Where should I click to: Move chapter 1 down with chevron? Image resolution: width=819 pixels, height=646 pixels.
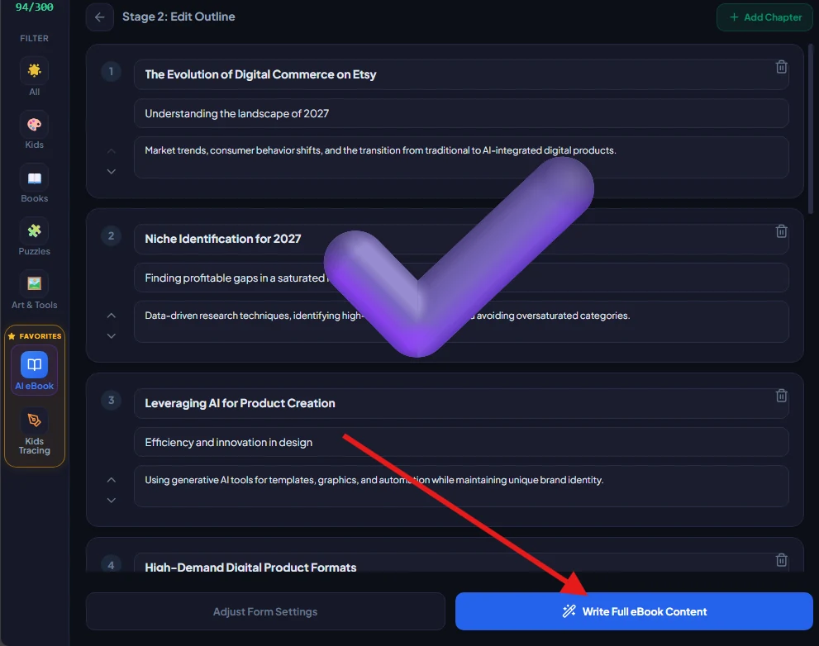click(x=112, y=171)
